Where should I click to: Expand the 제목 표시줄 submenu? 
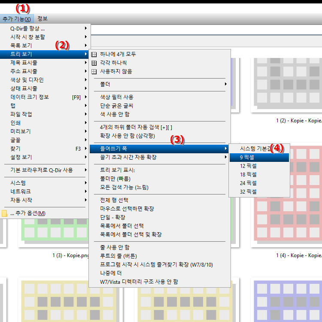[x=44, y=63]
